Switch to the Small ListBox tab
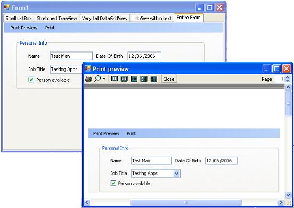The image size is (294, 208). coord(19,18)
